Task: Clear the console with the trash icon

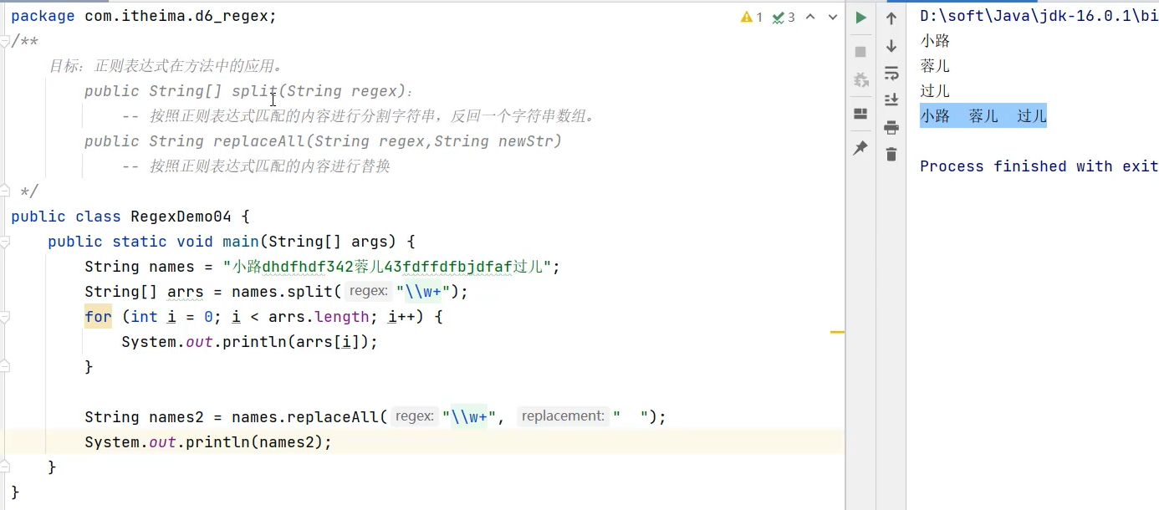Action: tap(891, 154)
